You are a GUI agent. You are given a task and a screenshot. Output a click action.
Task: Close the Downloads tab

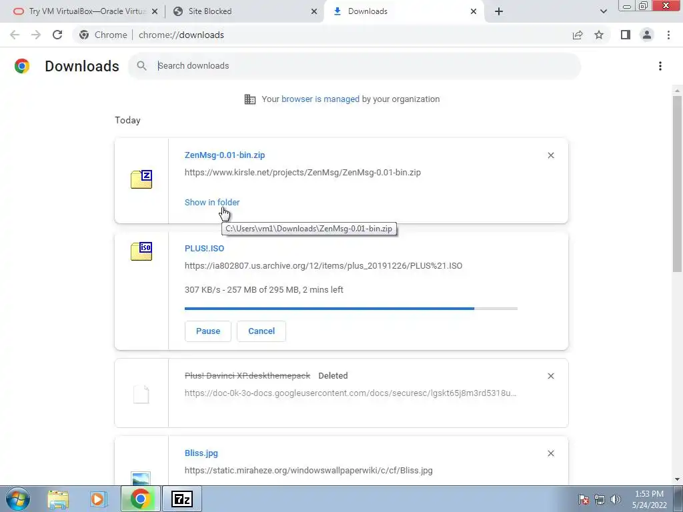coord(474,12)
